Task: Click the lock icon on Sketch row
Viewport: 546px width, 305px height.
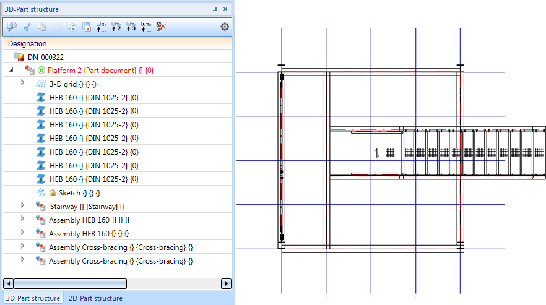Action: [52, 192]
